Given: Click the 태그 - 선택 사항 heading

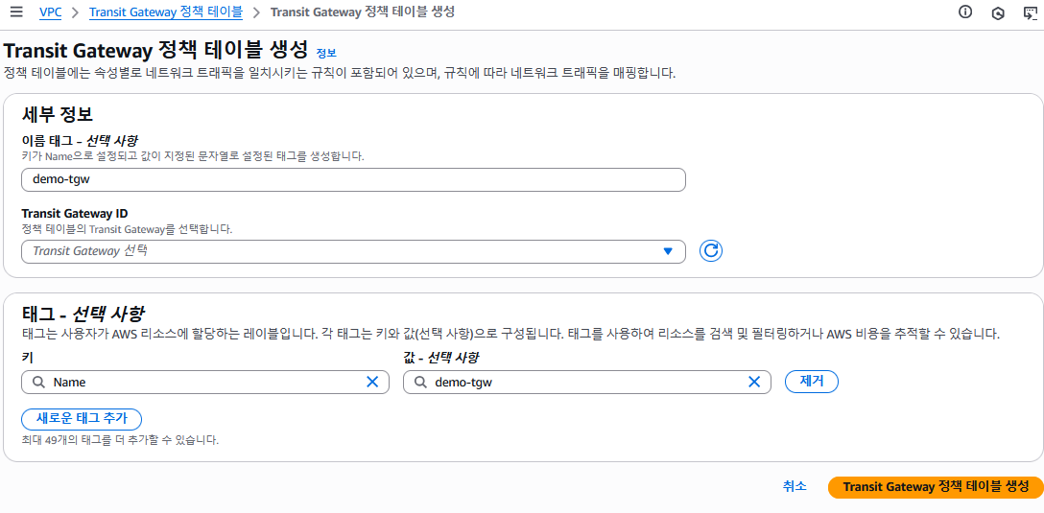Looking at the screenshot, I should (x=83, y=313).
